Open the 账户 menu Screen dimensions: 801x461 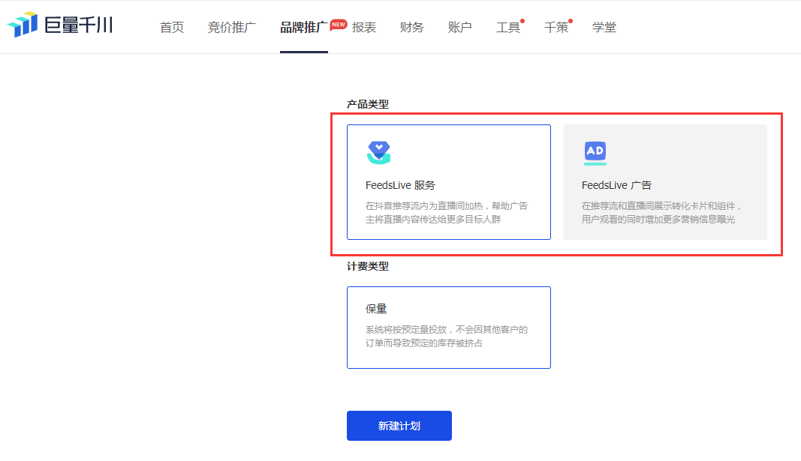[459, 28]
